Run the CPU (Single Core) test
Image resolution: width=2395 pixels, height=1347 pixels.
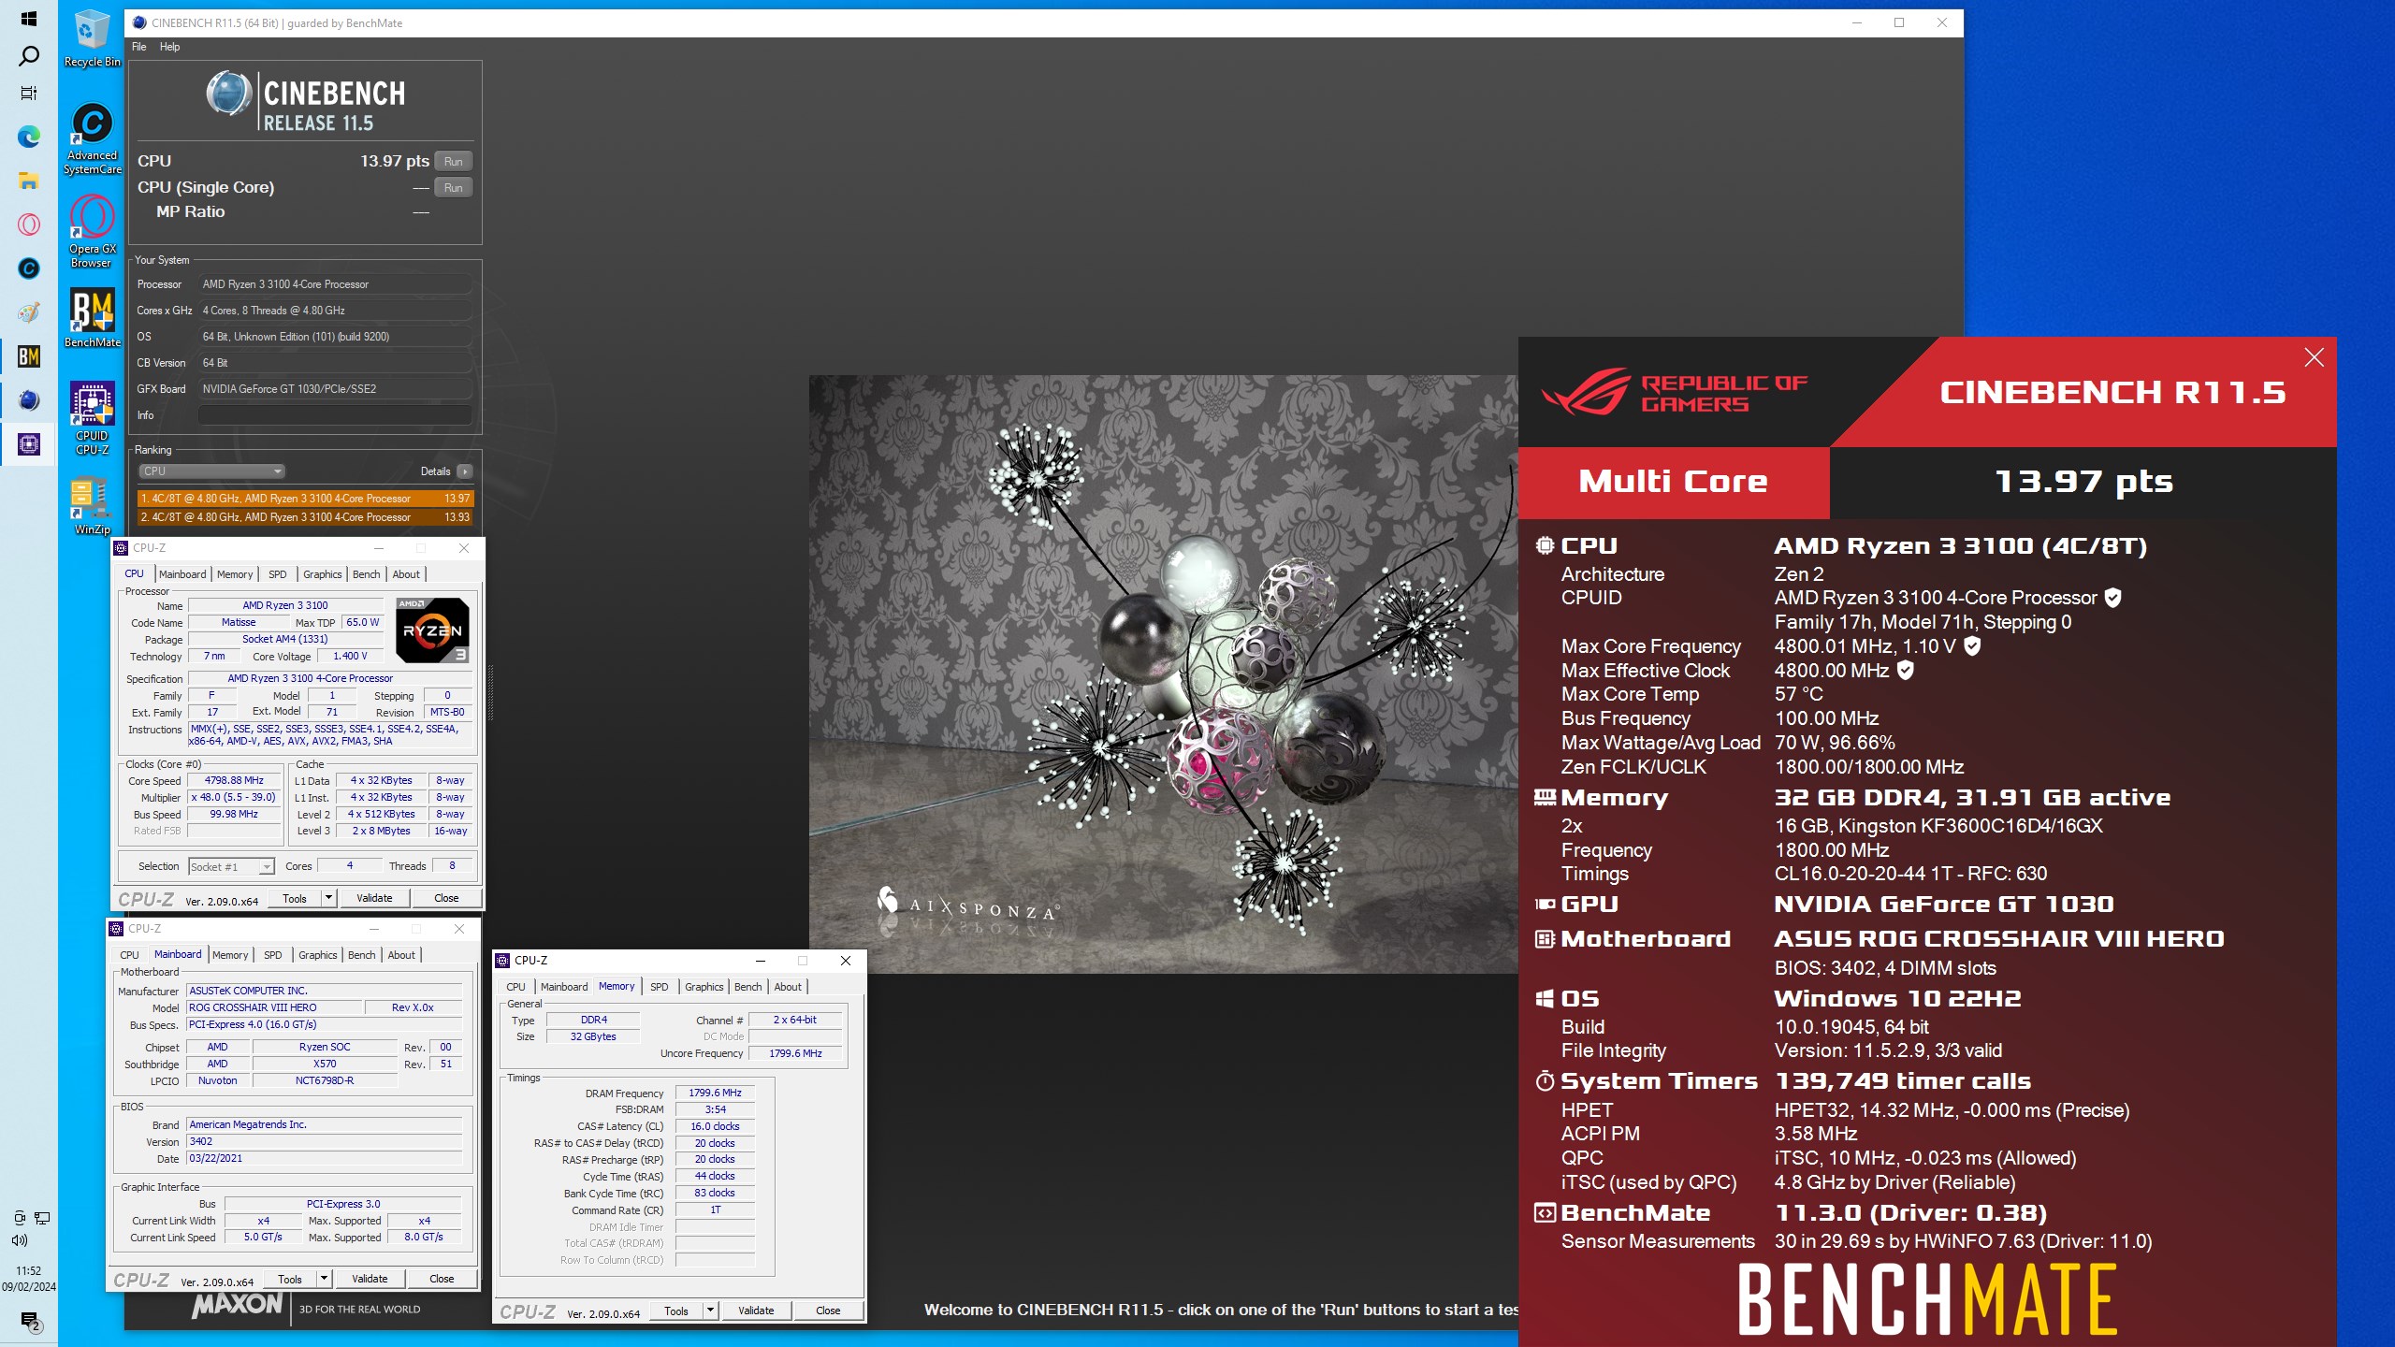[454, 188]
